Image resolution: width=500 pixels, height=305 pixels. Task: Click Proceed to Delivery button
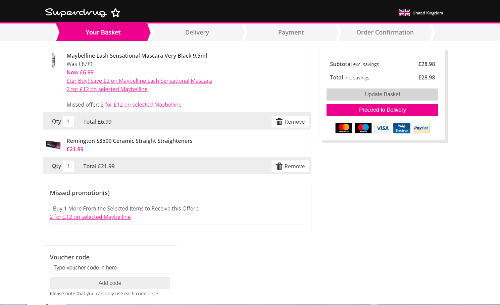tap(382, 110)
